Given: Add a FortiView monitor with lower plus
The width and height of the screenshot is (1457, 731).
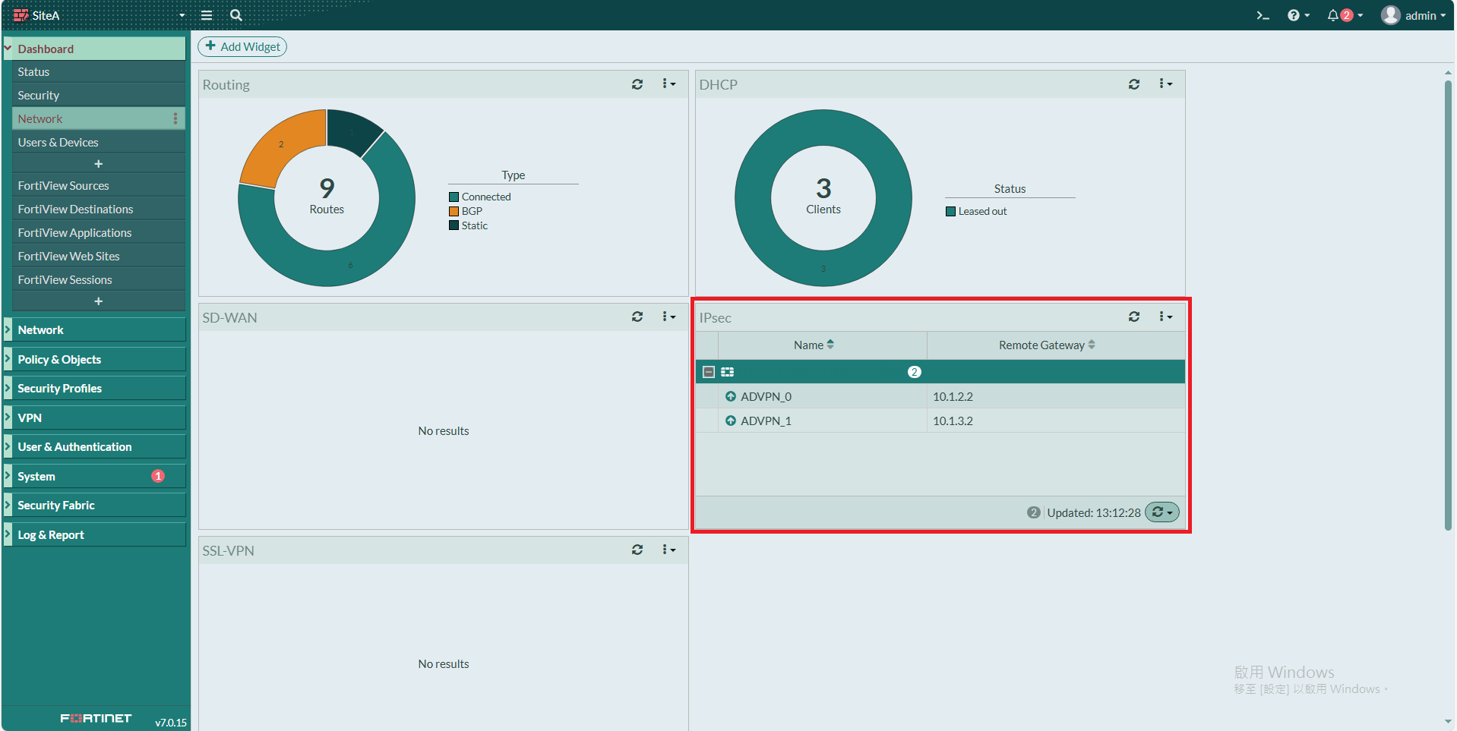Looking at the screenshot, I should pyautogui.click(x=98, y=301).
